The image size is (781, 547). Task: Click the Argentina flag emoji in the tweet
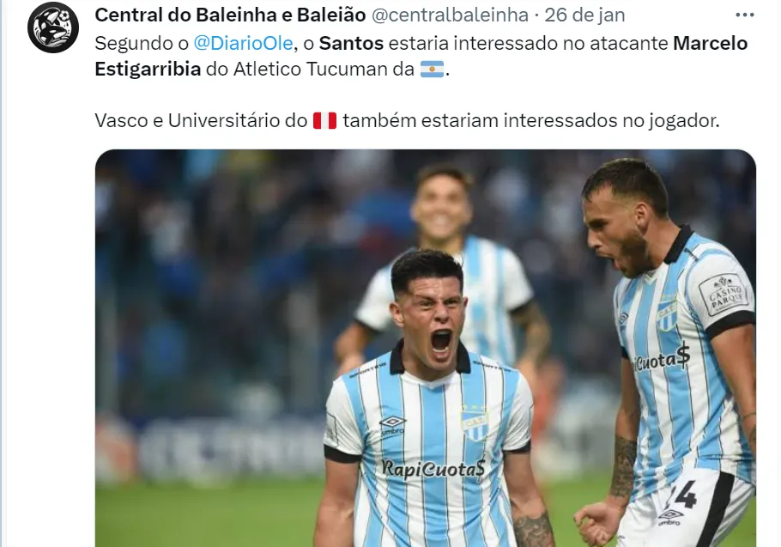coord(432,70)
